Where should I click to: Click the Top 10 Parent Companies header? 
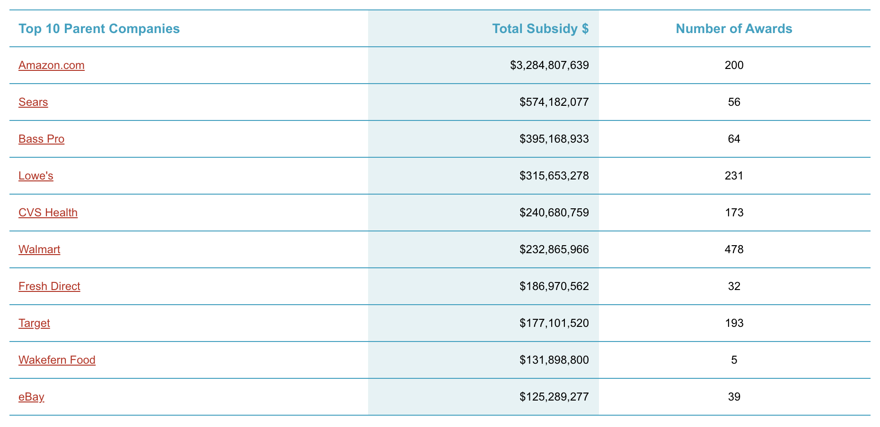(x=99, y=29)
